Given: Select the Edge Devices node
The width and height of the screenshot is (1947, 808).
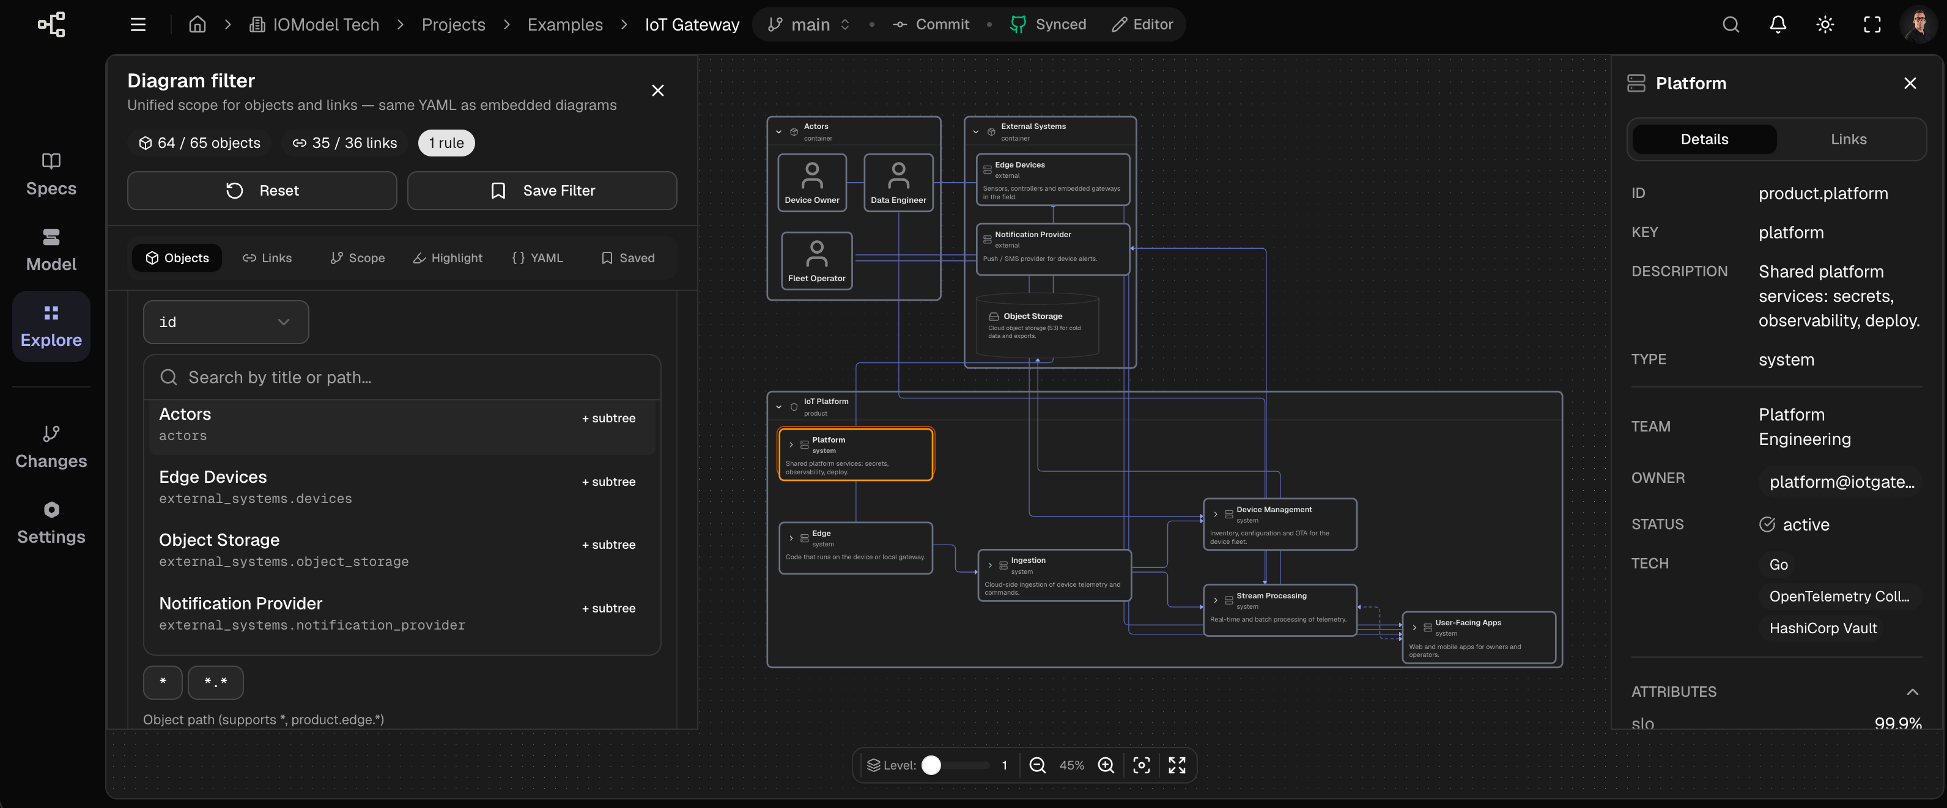Looking at the screenshot, I should click(1052, 180).
